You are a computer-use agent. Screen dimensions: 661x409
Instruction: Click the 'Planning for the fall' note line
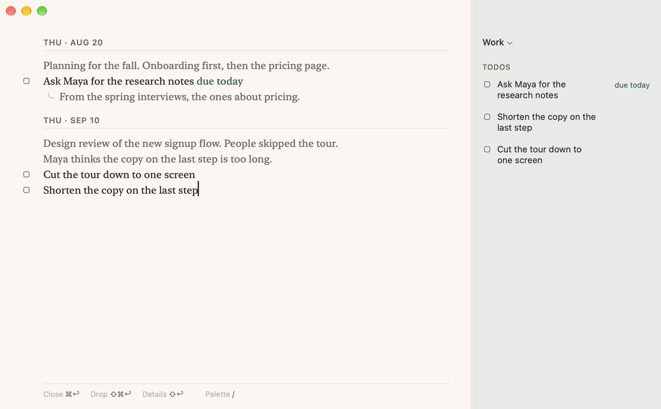[186, 66]
